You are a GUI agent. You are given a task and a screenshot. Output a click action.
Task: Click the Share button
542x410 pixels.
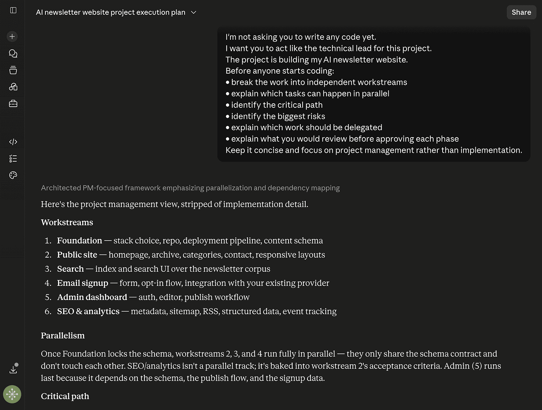521,12
